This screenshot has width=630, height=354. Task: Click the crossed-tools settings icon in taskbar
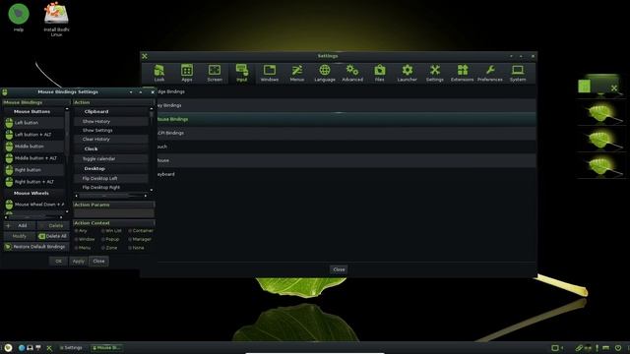(x=49, y=348)
